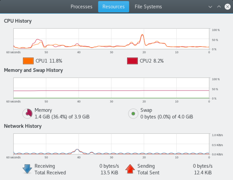This screenshot has width=233, height=180.
Task: Click the Network History graph
Action: 111,144
